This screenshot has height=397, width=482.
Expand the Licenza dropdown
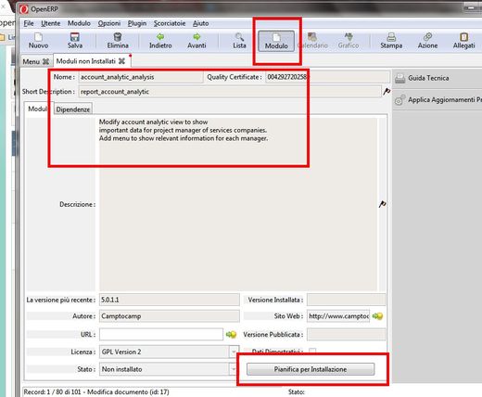(x=234, y=352)
